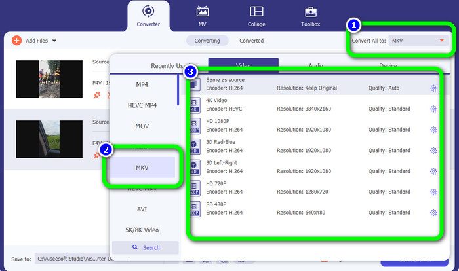Click the Add Files plus icon

tap(17, 41)
